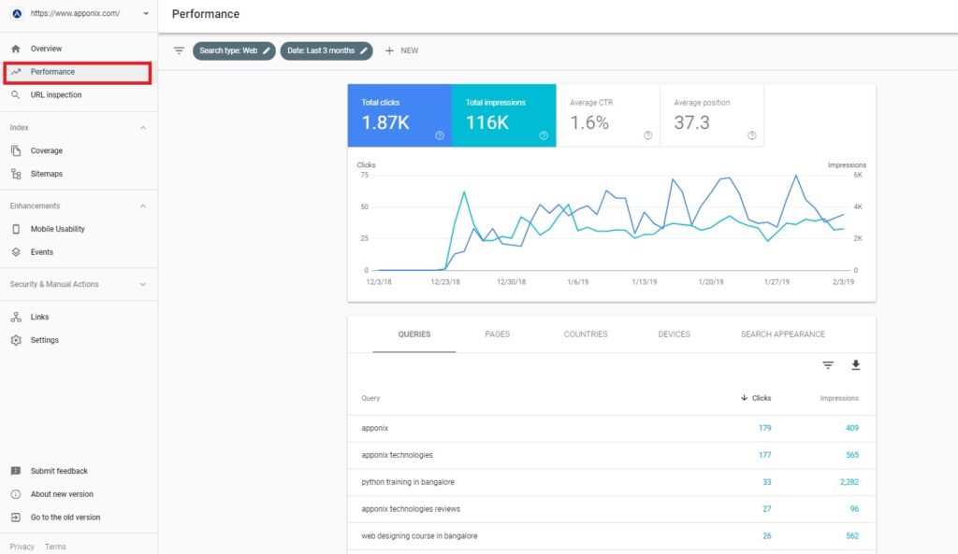Image resolution: width=958 pixels, height=554 pixels.
Task: Click the About new version info icon
Action: [16, 494]
